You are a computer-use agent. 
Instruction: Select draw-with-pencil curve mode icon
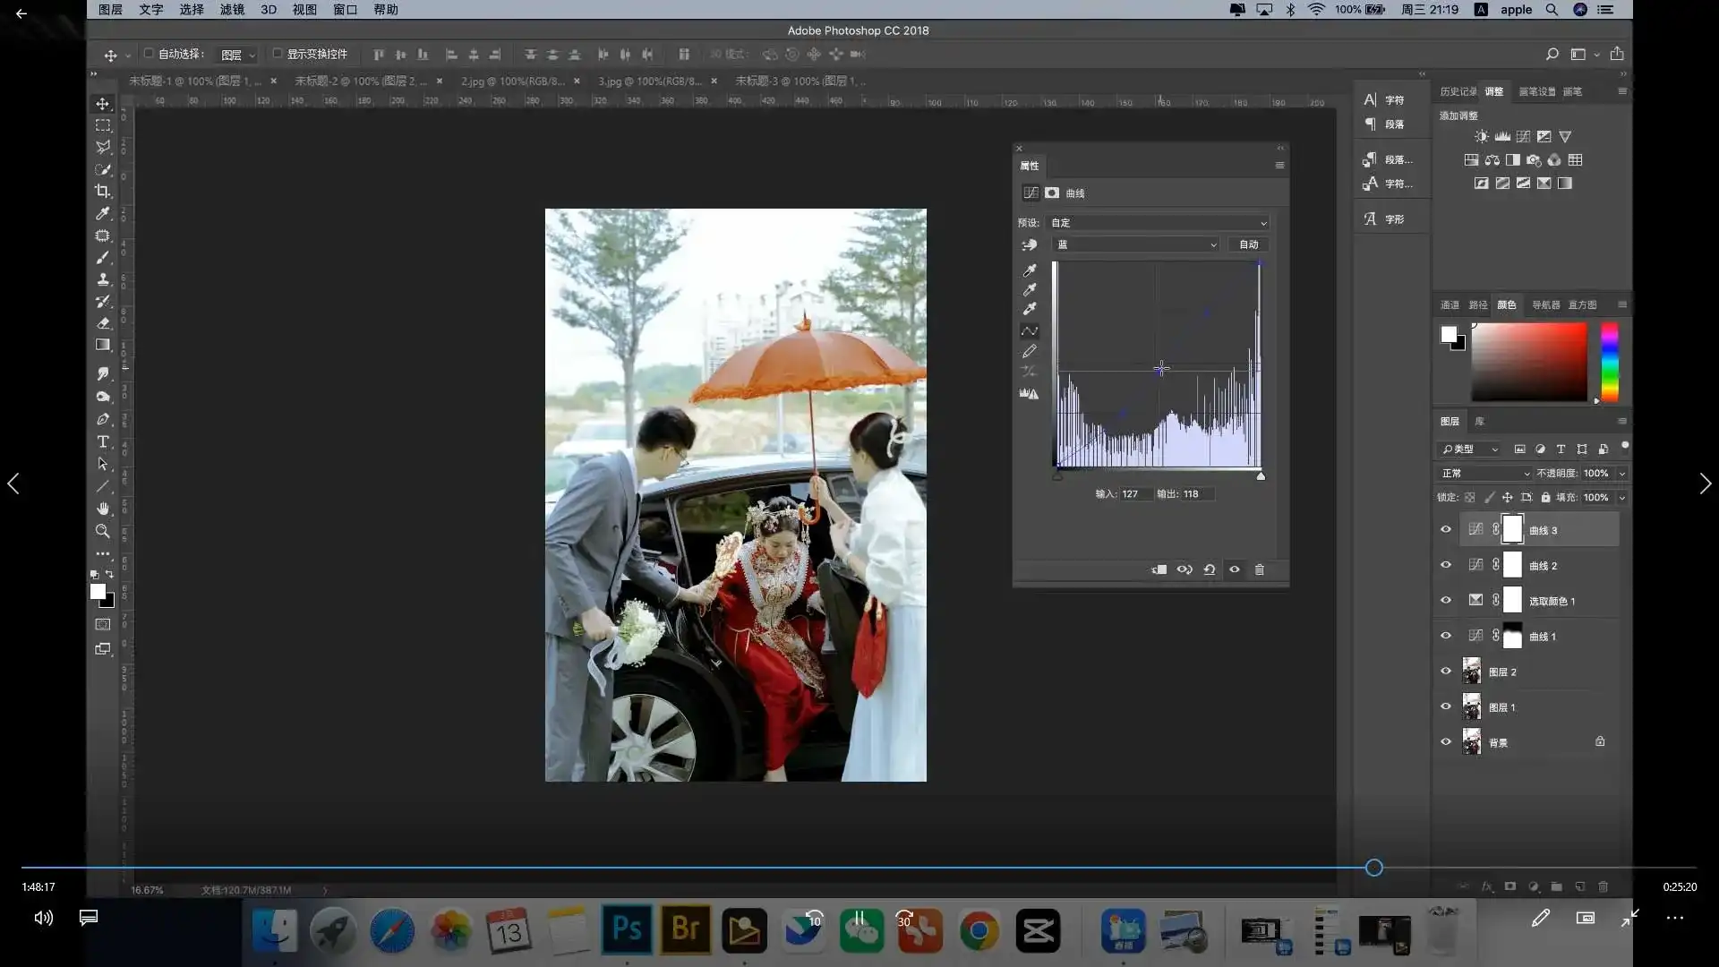[x=1030, y=351]
